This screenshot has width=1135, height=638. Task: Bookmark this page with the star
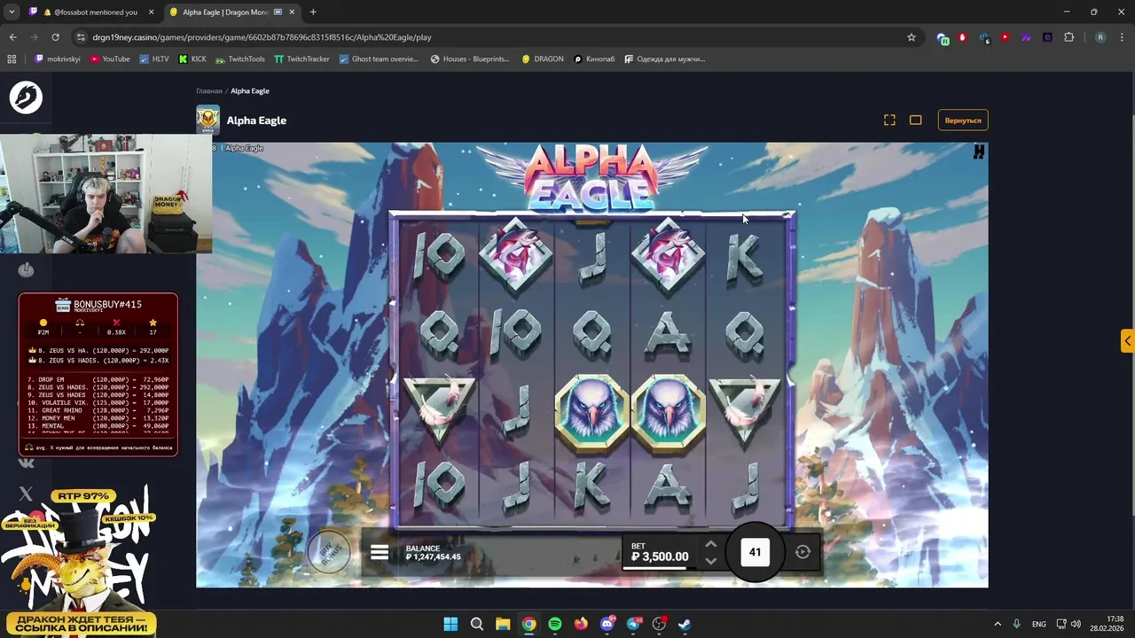tap(911, 37)
